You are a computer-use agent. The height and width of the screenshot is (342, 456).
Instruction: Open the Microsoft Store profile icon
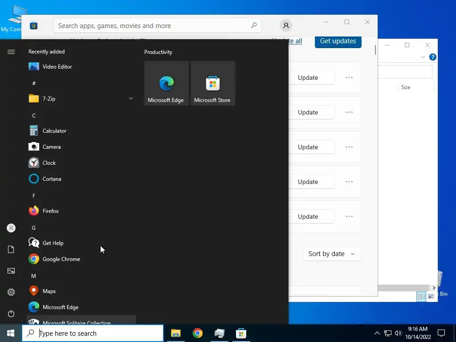286,25
